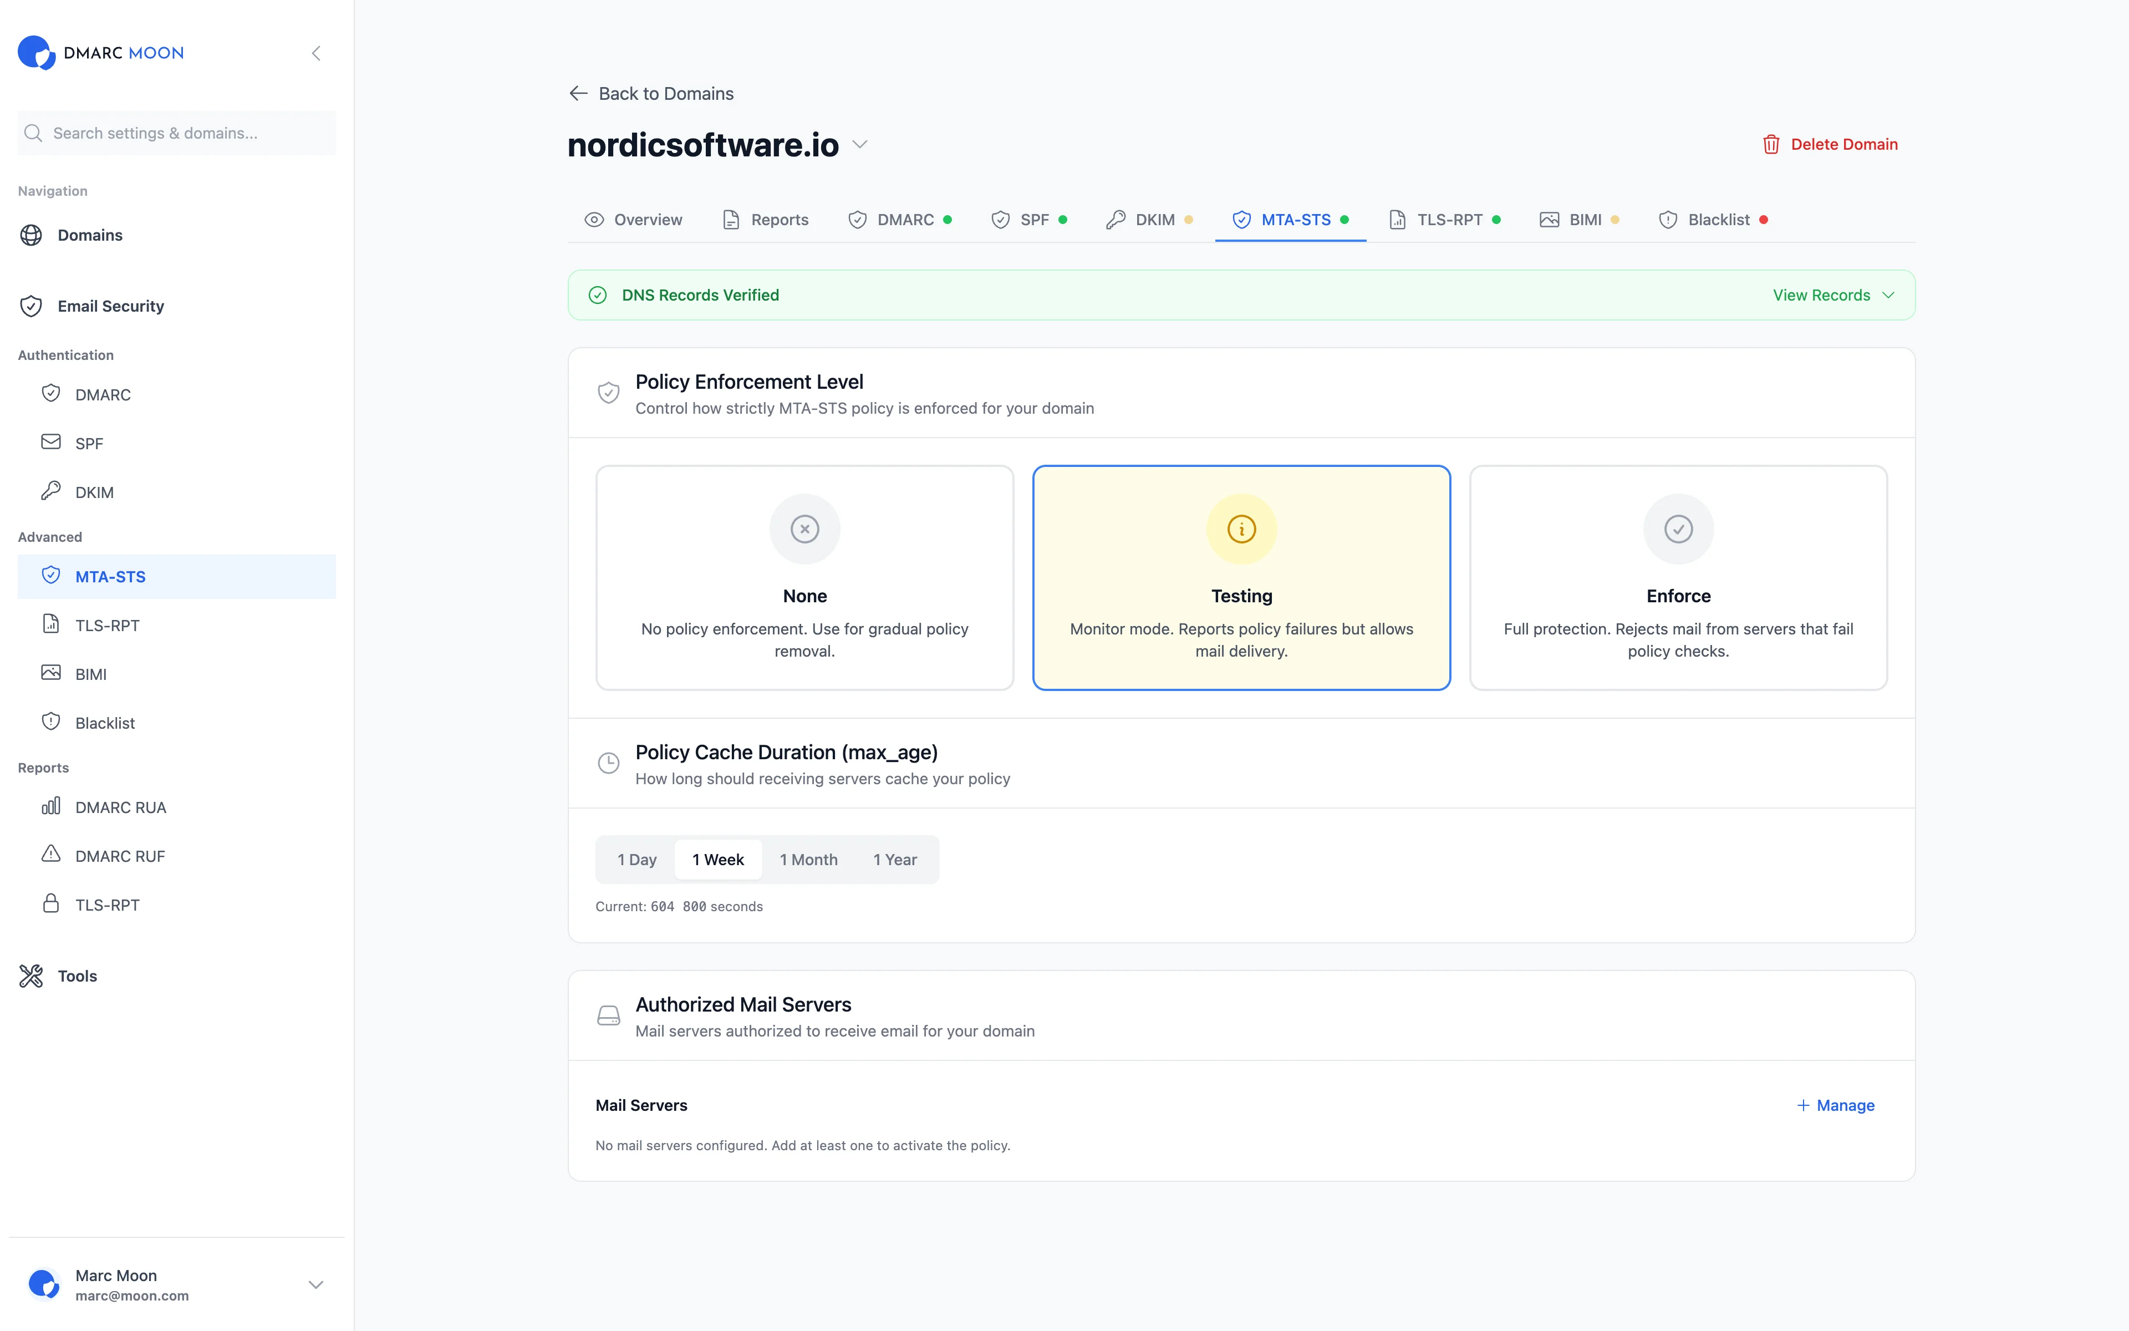Click the DMARC RUF warning triangle icon

pyautogui.click(x=51, y=855)
